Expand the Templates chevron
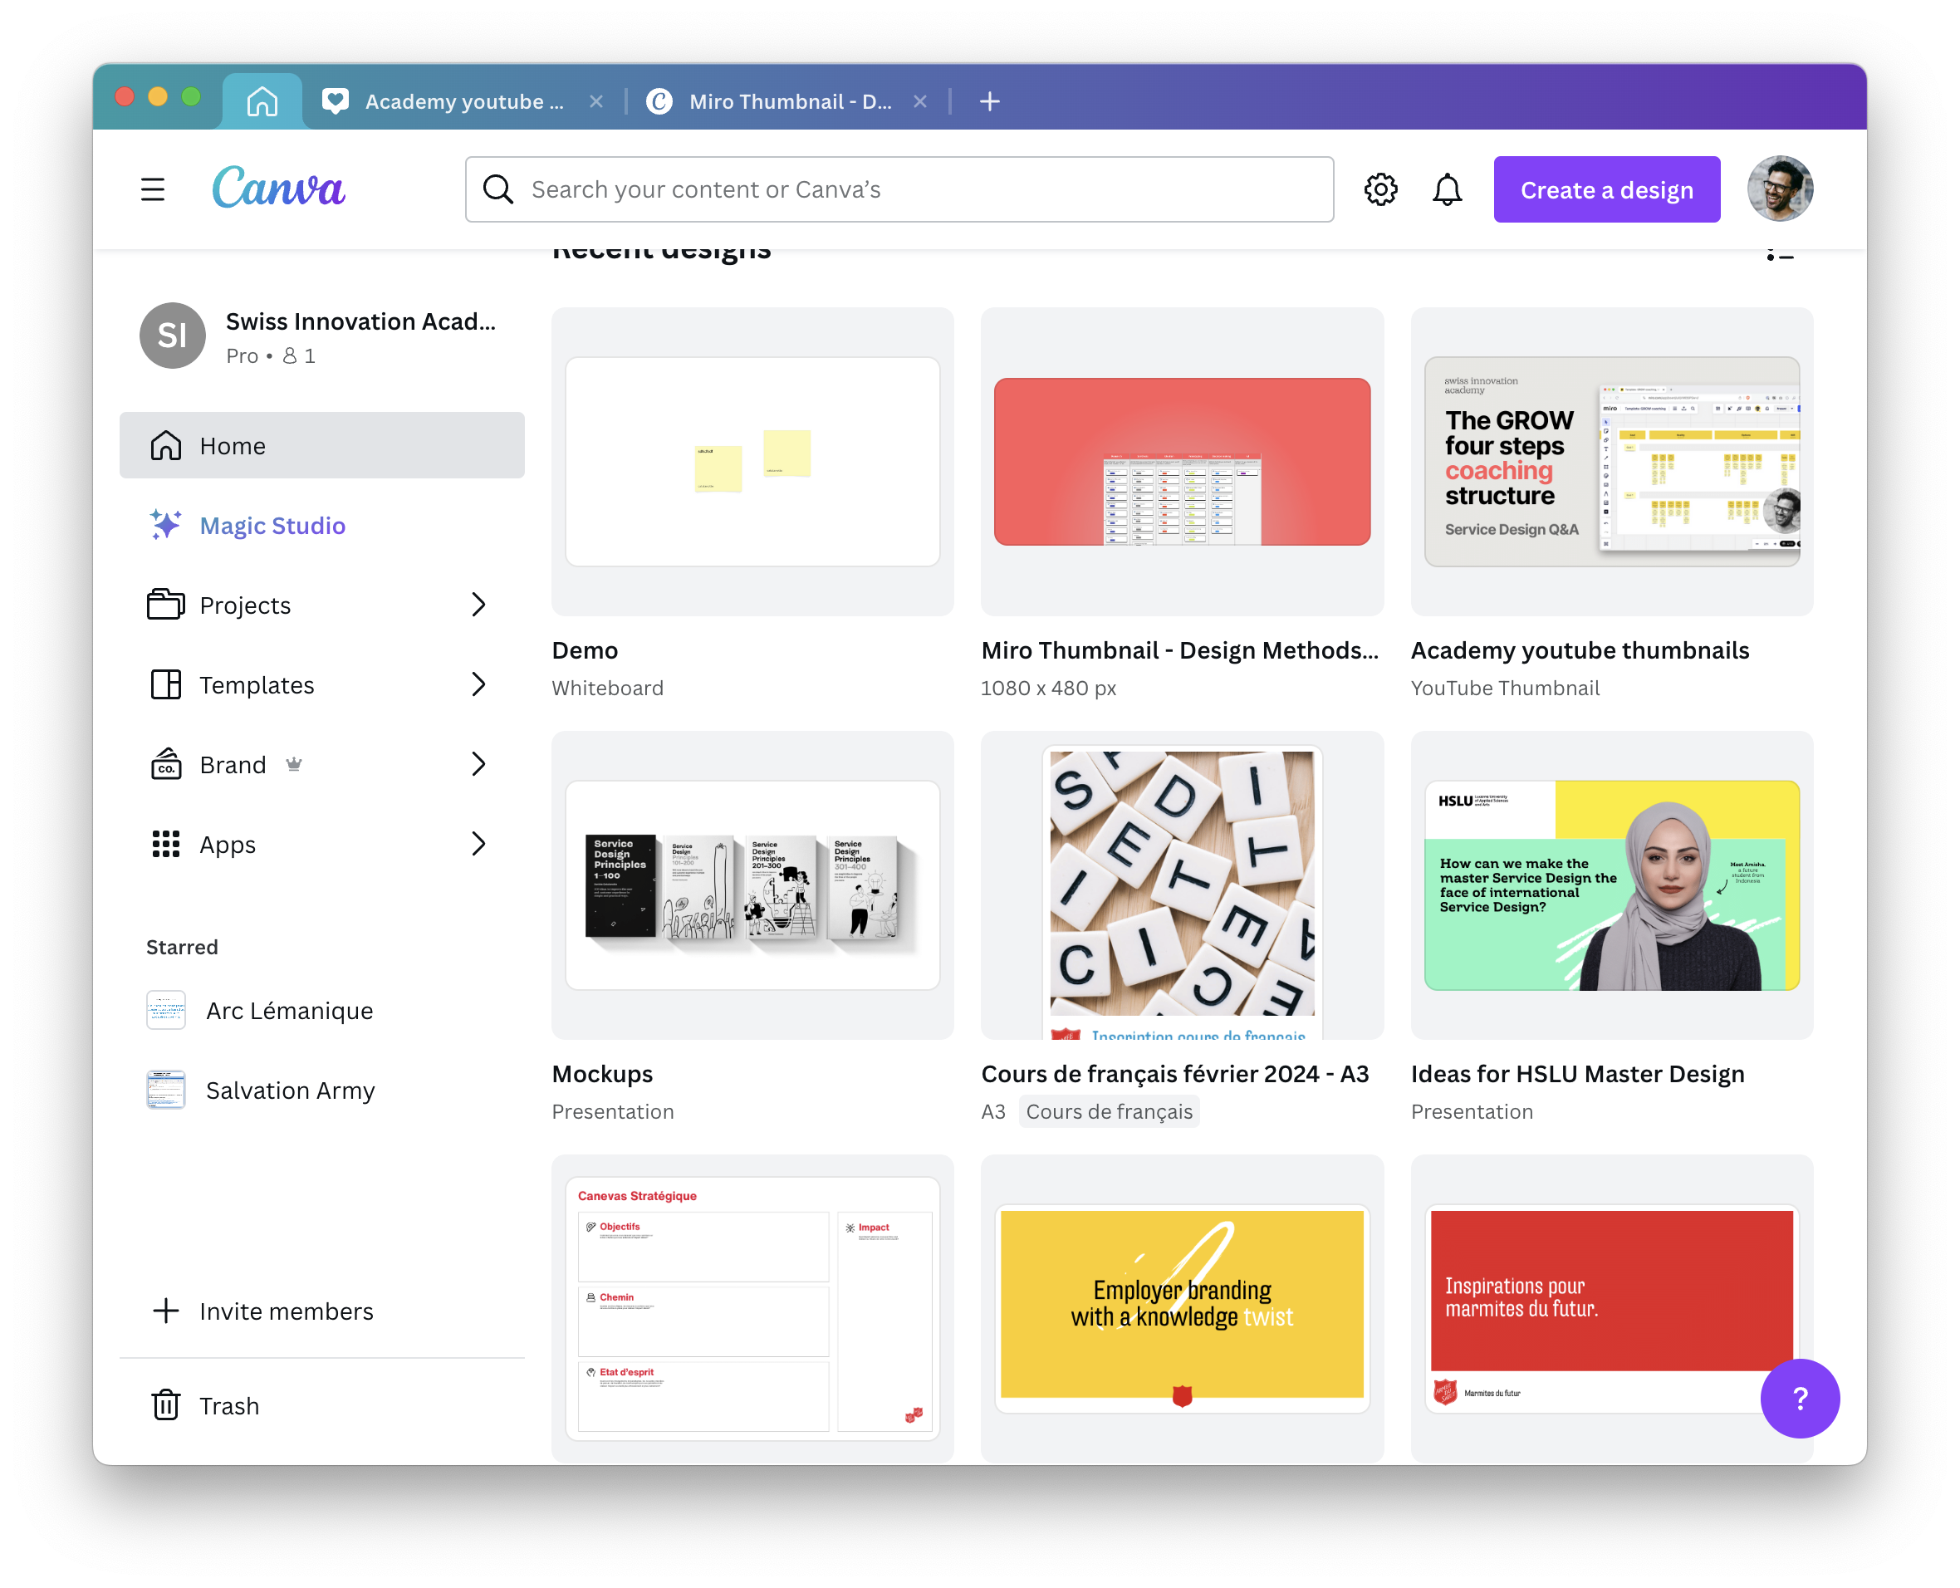The height and width of the screenshot is (1588, 1960). [478, 684]
